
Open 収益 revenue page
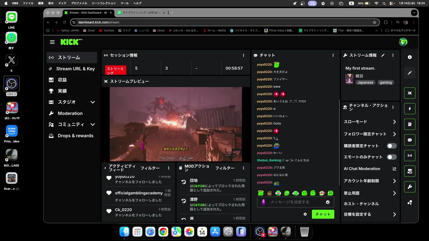(72, 80)
